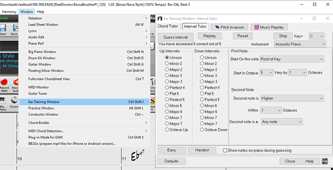Choose Lead Sheet Window menu item

pyautogui.click(x=84, y=25)
